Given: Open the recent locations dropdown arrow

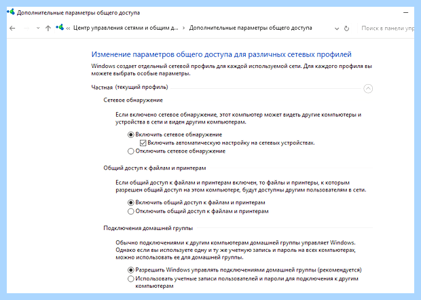Looking at the screenshot, I should pyautogui.click(x=38, y=29).
